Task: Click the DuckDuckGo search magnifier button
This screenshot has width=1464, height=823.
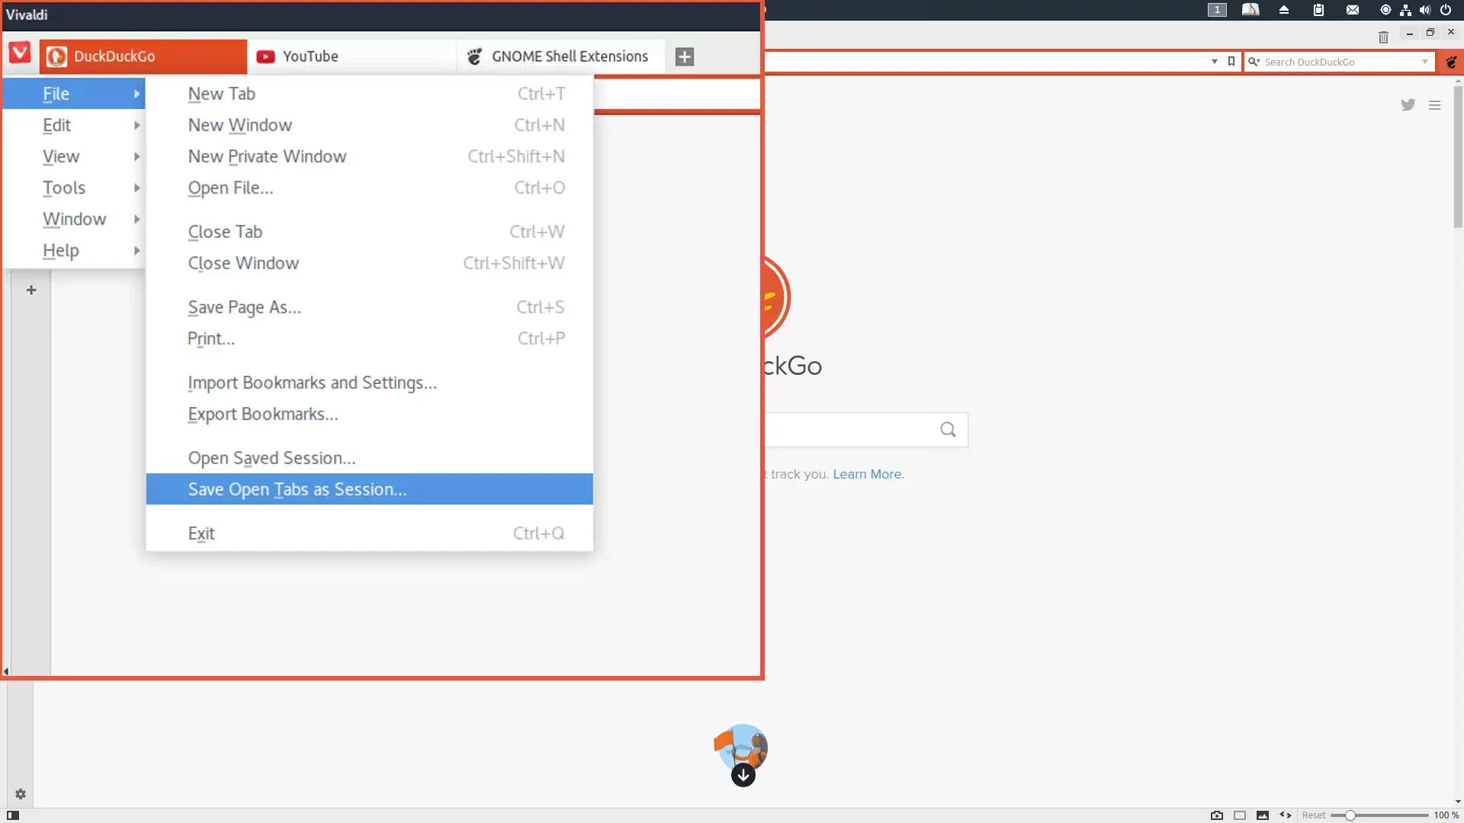Action: click(x=948, y=430)
